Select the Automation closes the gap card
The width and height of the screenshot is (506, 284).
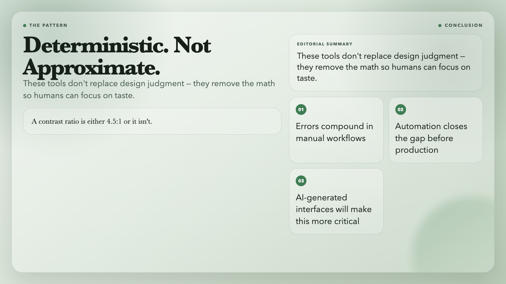click(x=436, y=130)
